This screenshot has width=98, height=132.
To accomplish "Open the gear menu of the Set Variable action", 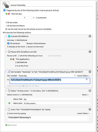I will 90,72.
